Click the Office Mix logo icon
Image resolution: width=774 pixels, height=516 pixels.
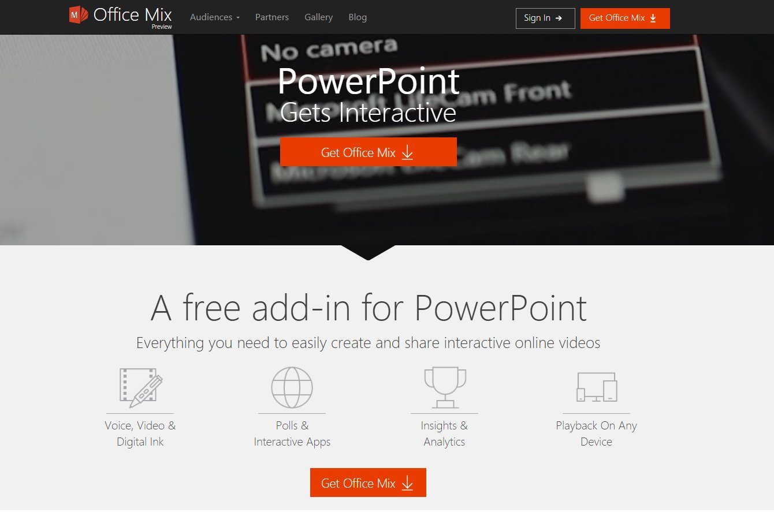click(x=79, y=15)
